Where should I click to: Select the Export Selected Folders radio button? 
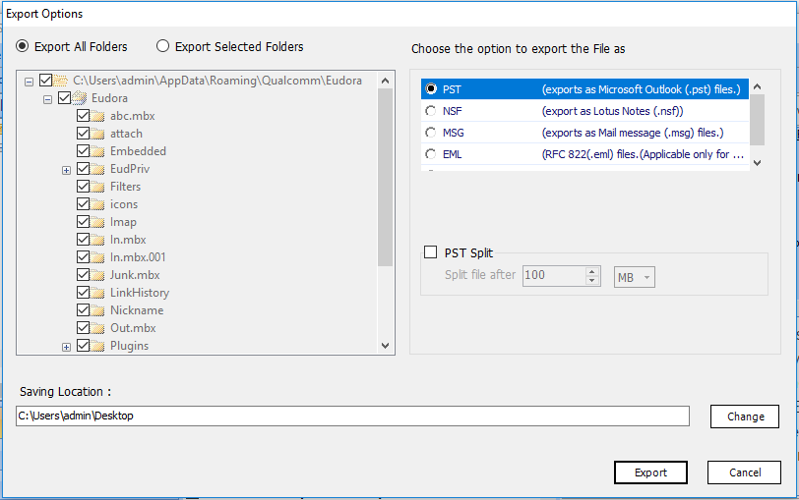163,46
